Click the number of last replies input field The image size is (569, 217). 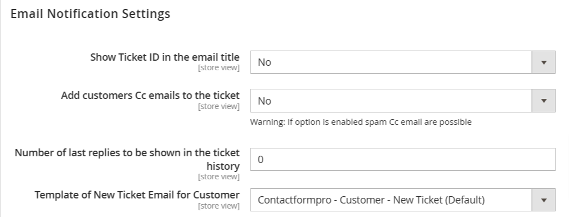tap(403, 160)
